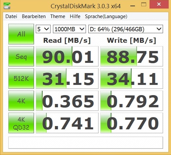171x155 pixels.
Task: Open the drive selection dropdown D: 64%
Action: [x=126, y=29]
